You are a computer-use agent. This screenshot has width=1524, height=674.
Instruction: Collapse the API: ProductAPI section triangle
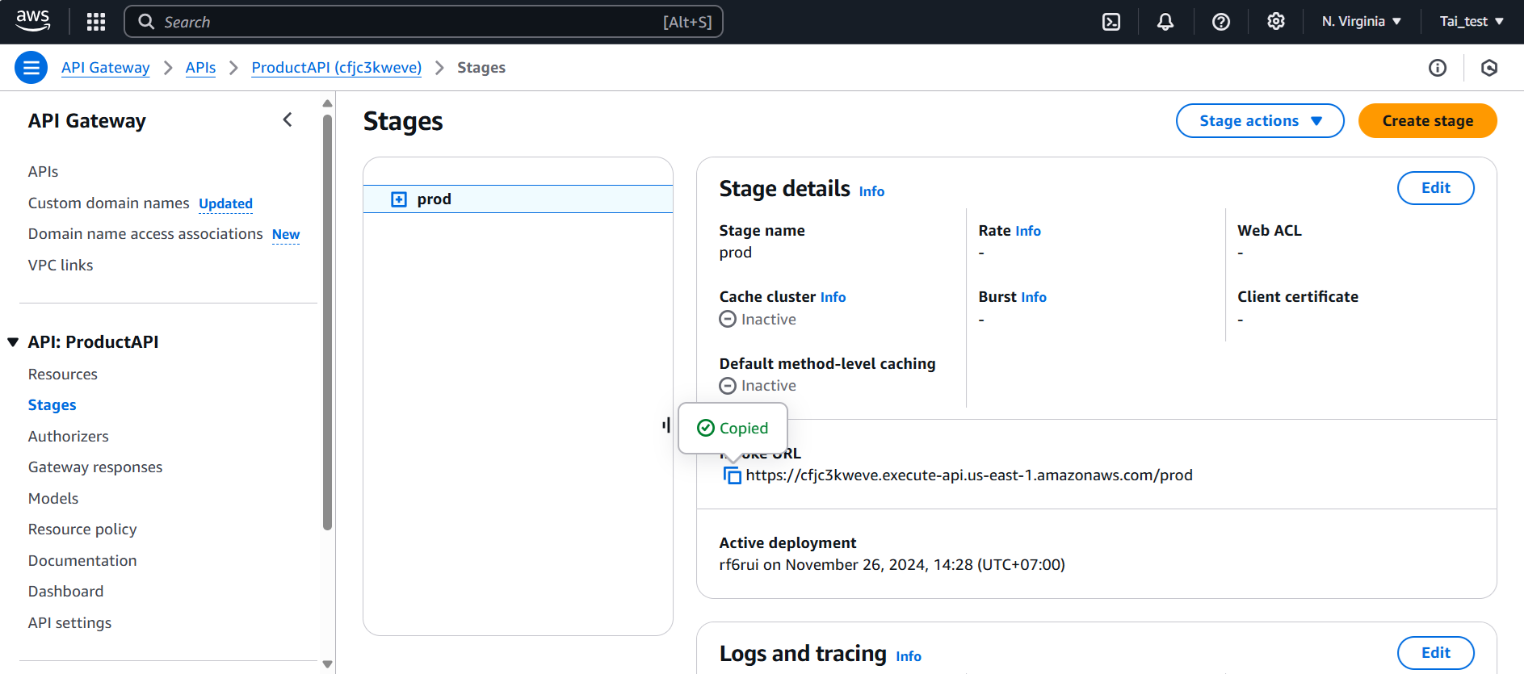pyautogui.click(x=13, y=342)
